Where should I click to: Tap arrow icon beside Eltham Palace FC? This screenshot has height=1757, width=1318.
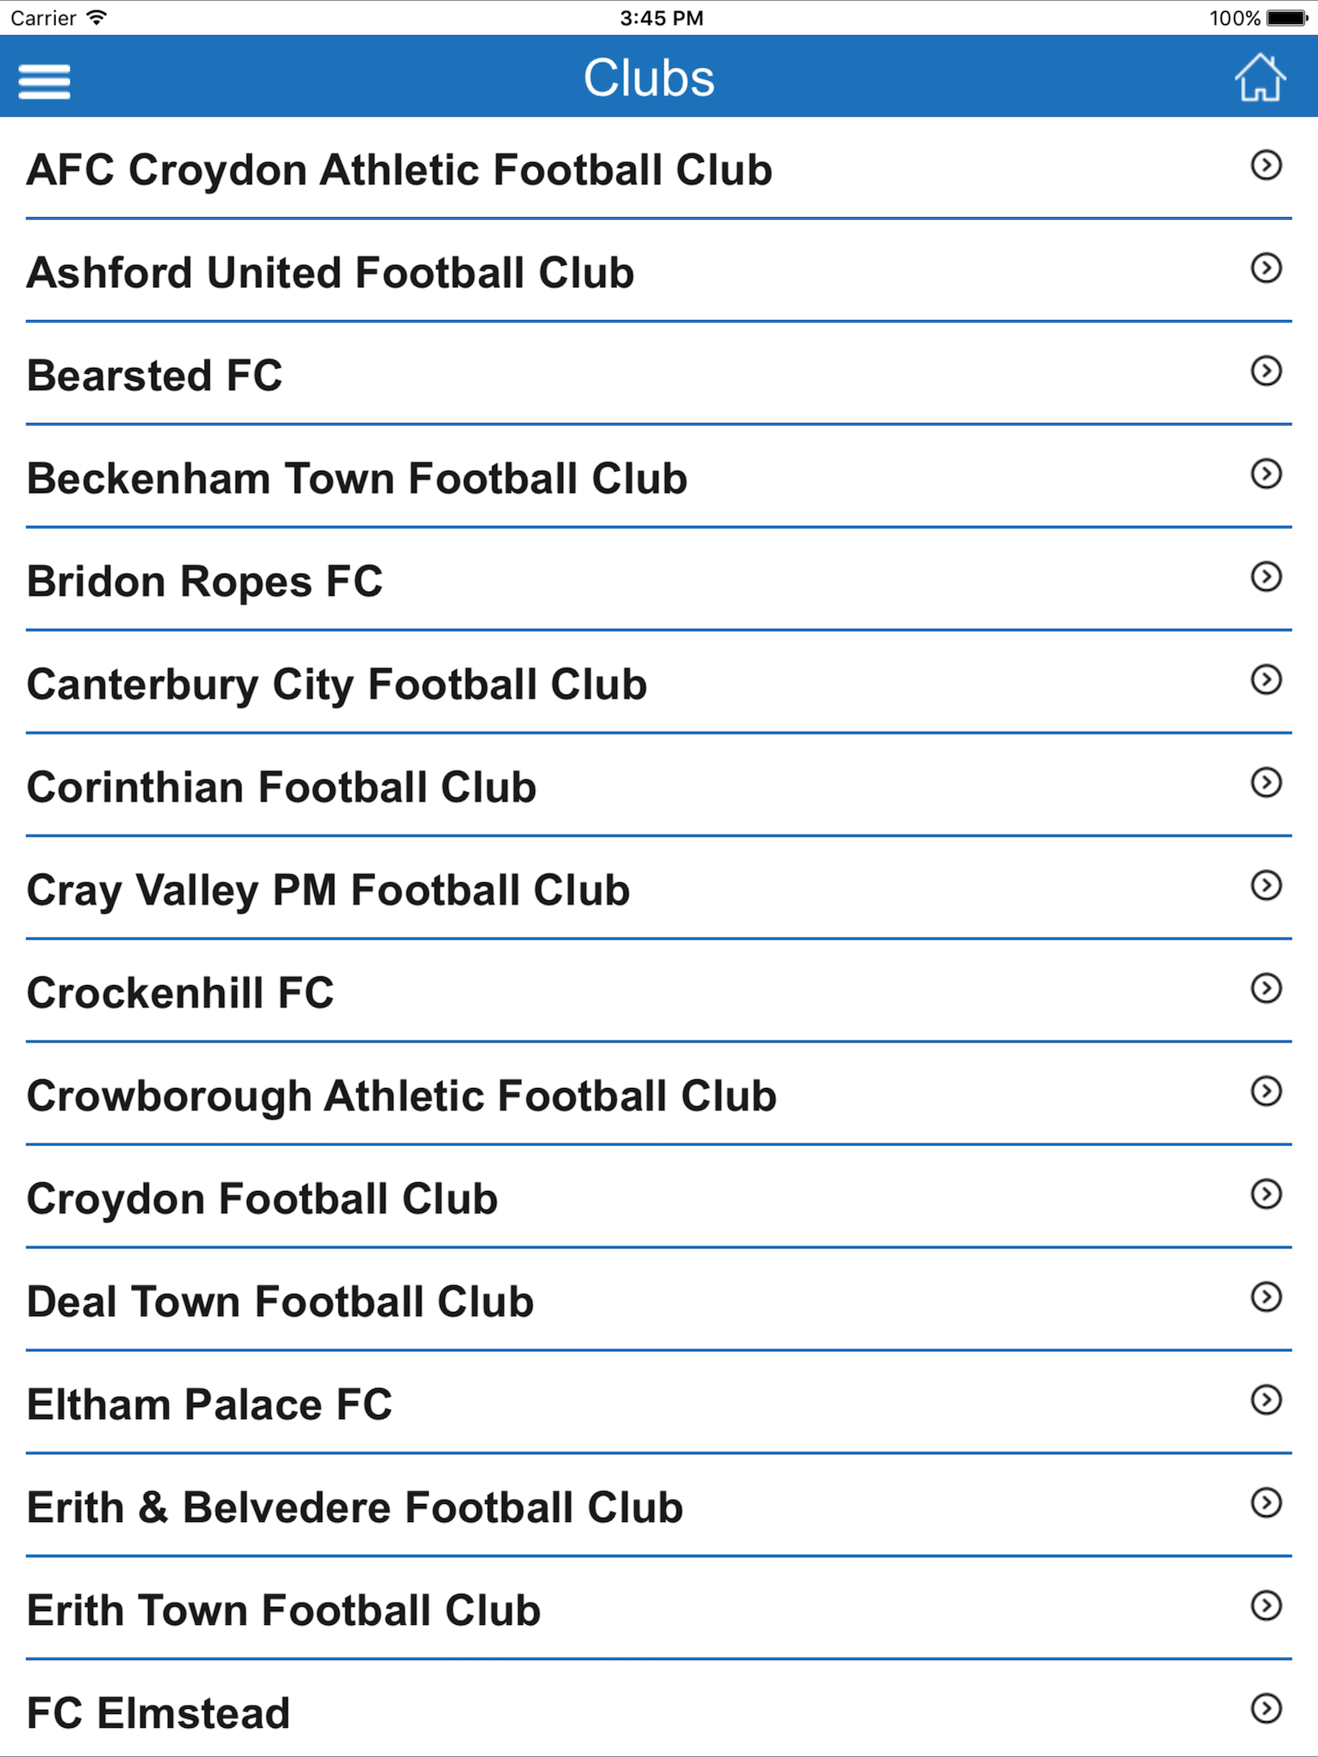pos(1266,1400)
